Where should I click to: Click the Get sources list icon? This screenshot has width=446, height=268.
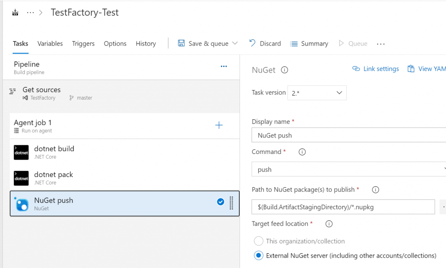[x=13, y=91]
